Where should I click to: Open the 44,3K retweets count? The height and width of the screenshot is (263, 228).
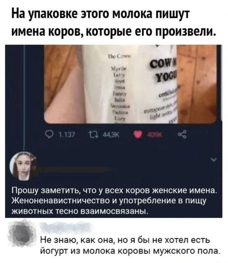111,135
